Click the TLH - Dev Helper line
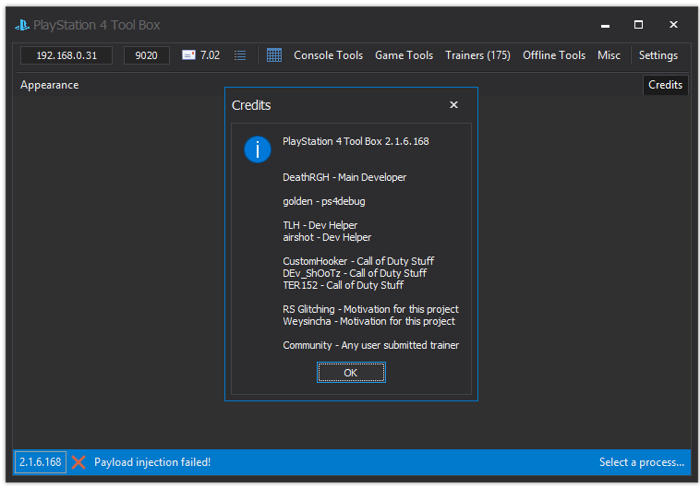 [320, 225]
